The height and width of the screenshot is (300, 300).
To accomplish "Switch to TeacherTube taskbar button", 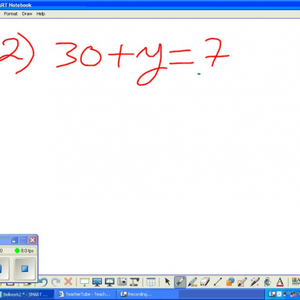I will pos(85,295).
